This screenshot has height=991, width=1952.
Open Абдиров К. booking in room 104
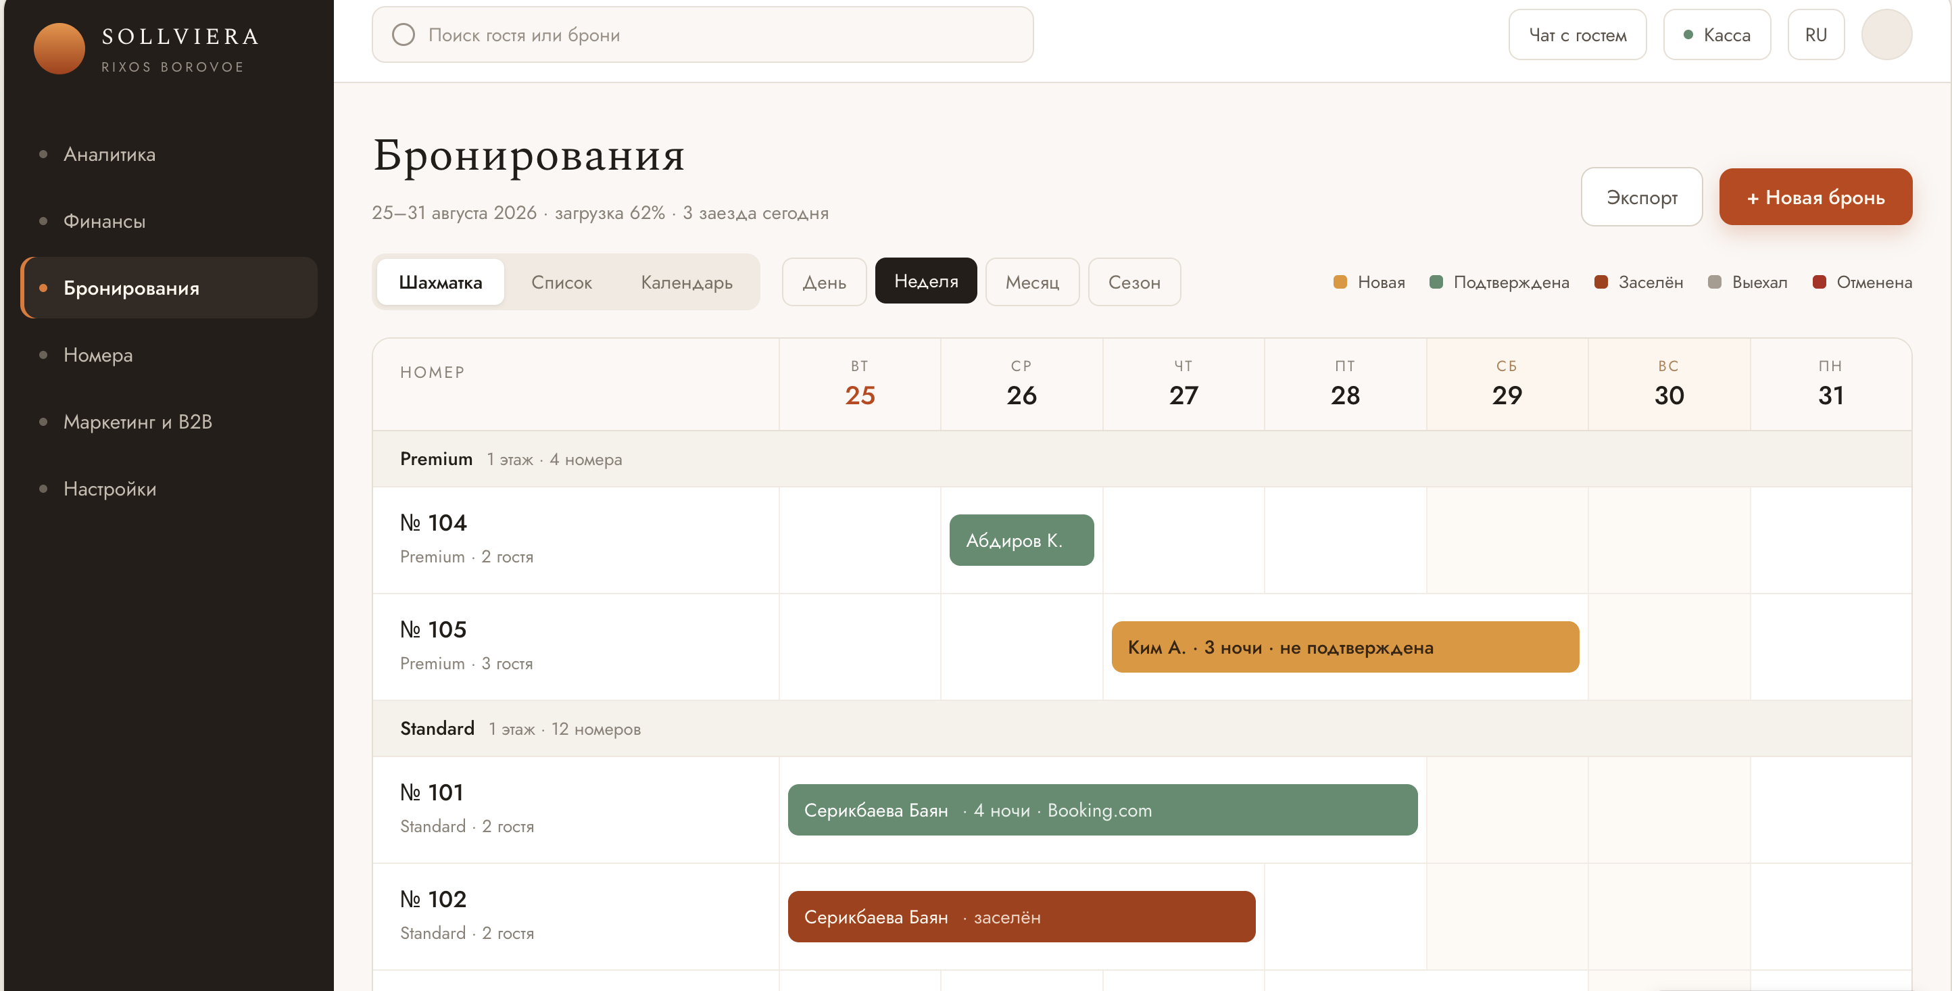coord(1021,540)
